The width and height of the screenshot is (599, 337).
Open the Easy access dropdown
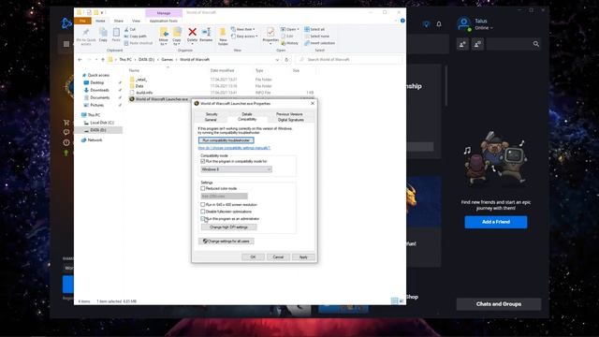tap(244, 37)
